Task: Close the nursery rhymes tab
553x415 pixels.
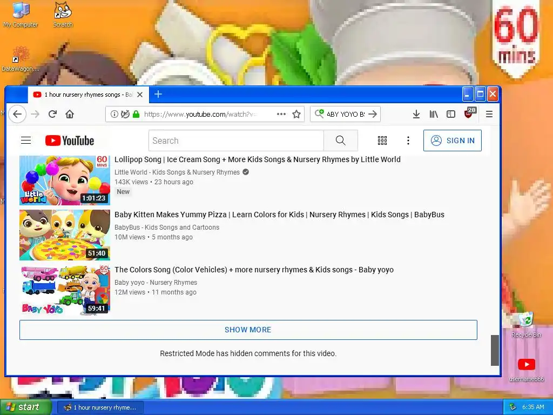Action: pos(140,95)
